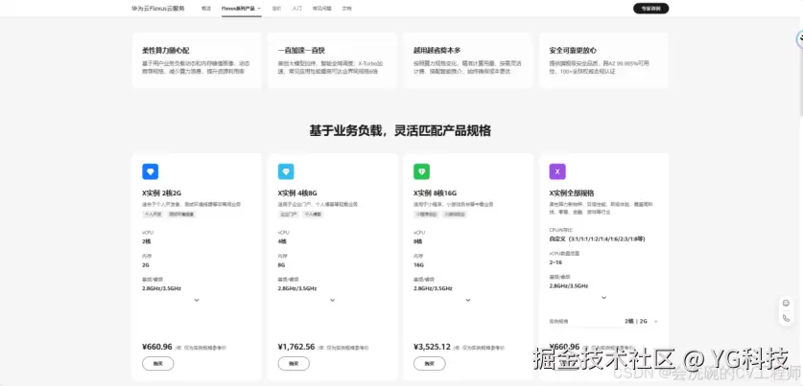The image size is (803, 386).
Task: Go to 概览 tab in top navigation
Action: 206,9
